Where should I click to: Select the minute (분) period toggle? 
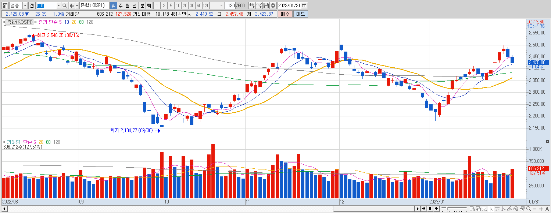coord(142,5)
